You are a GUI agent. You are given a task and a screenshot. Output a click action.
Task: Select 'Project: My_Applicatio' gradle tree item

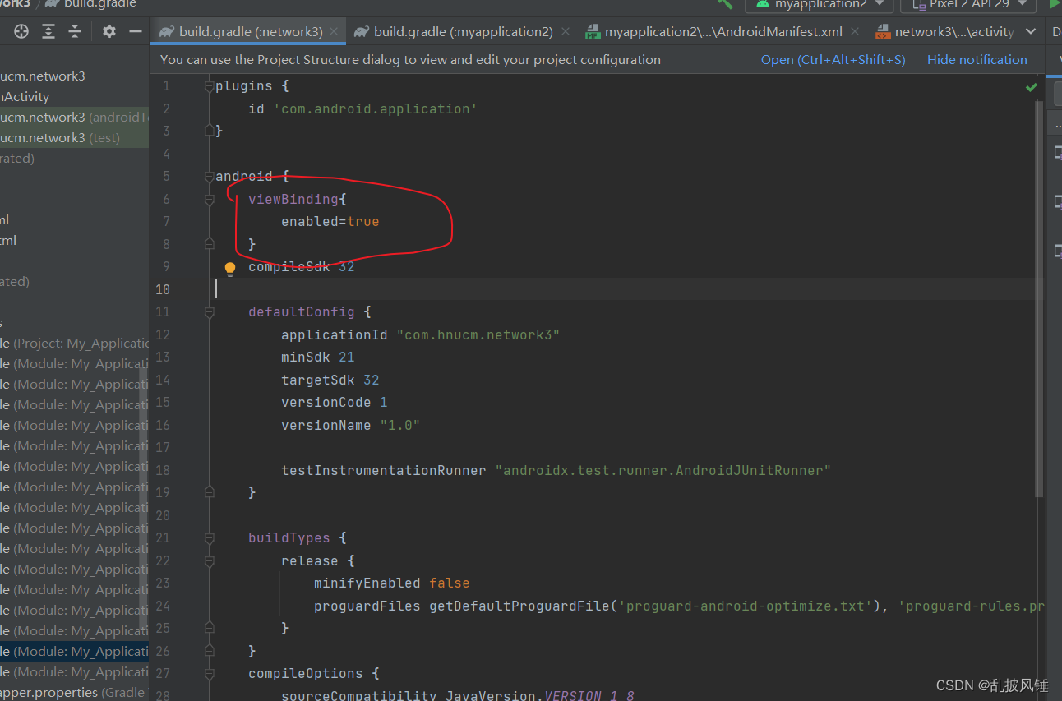[x=74, y=344]
